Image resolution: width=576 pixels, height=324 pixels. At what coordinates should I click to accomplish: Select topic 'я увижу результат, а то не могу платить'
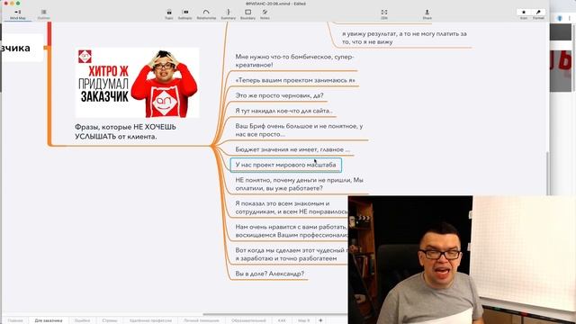point(404,38)
